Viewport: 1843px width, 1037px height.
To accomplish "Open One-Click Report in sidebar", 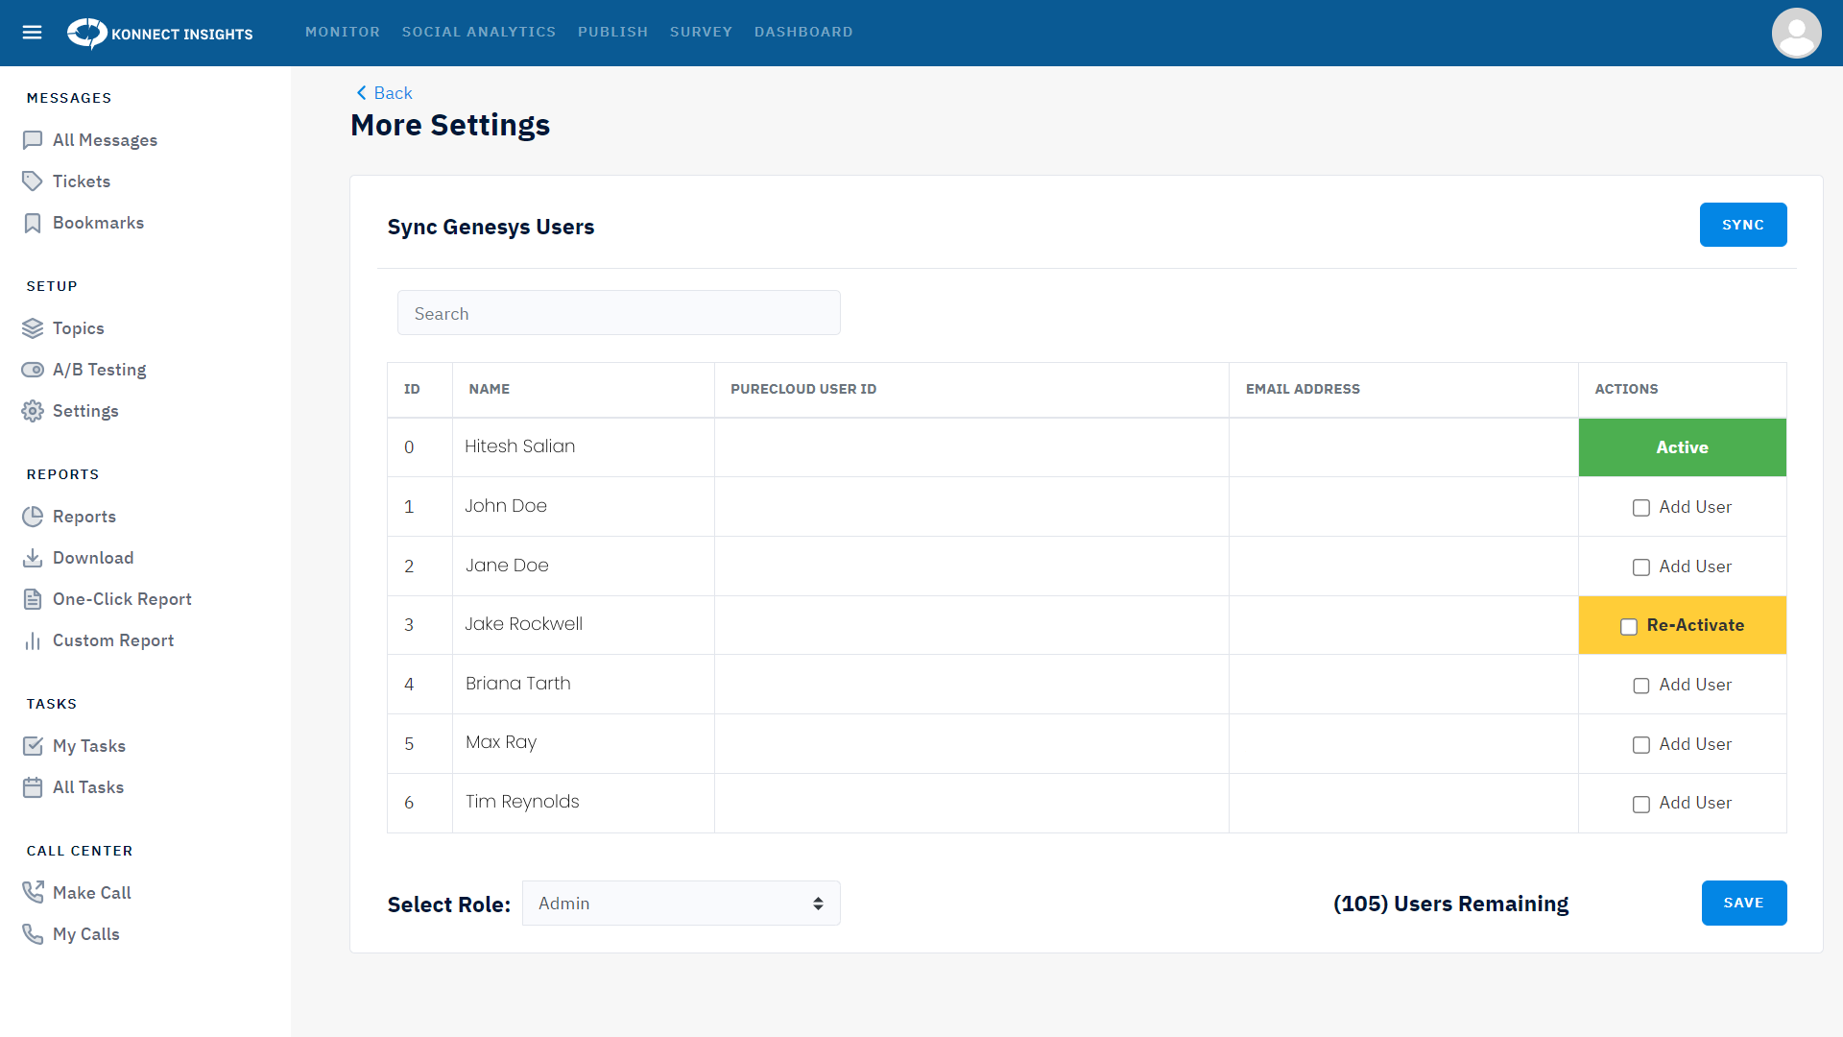I will [122, 599].
